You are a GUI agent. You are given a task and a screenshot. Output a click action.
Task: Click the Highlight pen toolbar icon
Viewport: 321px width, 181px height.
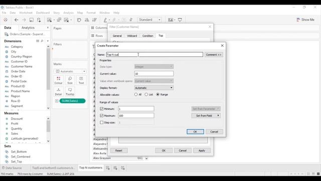click(x=105, y=20)
